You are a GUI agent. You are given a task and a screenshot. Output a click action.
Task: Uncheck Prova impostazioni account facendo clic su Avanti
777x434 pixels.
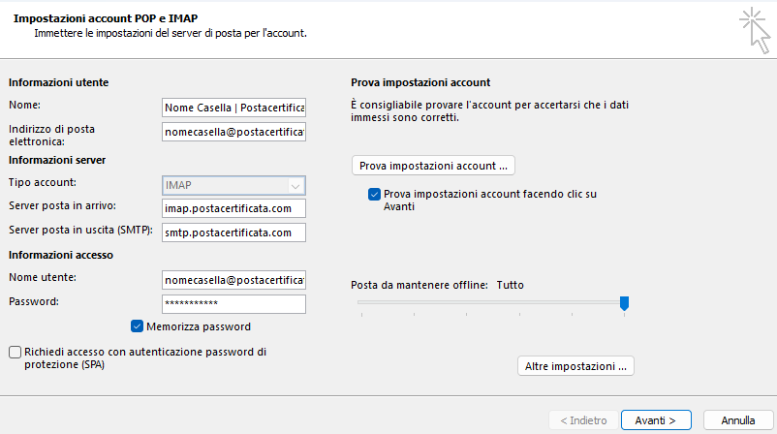coord(374,194)
